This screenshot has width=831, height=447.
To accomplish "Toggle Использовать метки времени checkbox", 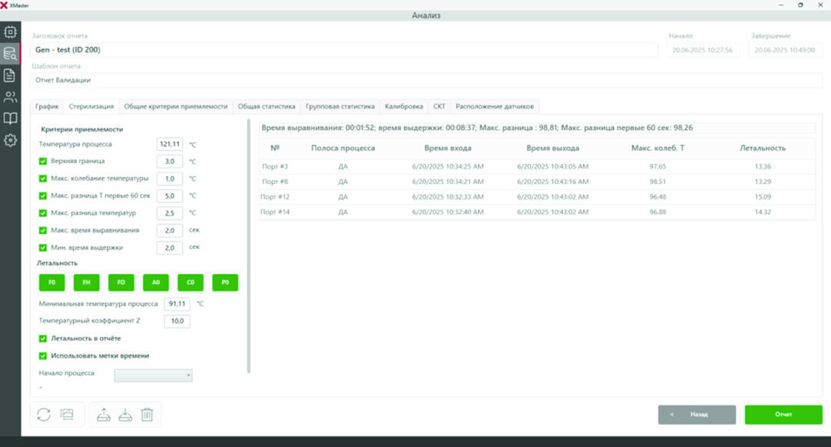I will (43, 355).
